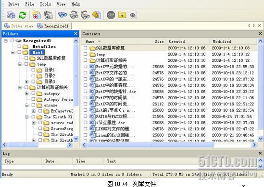
Task: Expand the 目录3 folder node
Action: coord(26,82)
